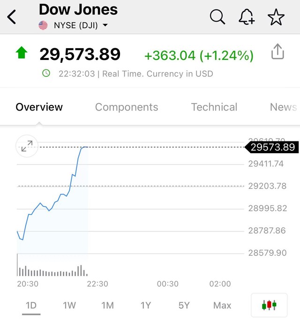This screenshot has width=300, height=319.
Task: Select the 1M chart range
Action: click(107, 305)
